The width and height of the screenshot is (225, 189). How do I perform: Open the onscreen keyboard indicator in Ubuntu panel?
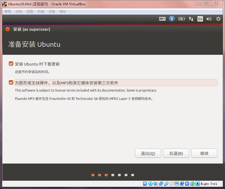point(162,19)
